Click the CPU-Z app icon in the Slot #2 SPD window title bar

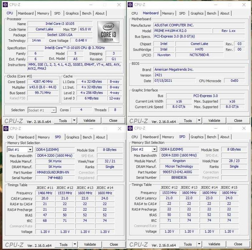[x=130, y=128]
